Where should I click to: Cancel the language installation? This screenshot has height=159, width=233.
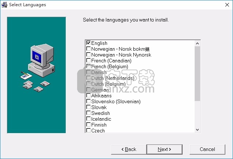[207, 150]
